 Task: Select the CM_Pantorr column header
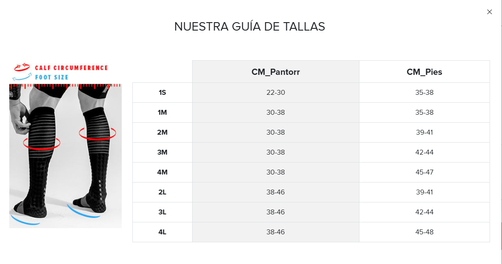point(275,72)
